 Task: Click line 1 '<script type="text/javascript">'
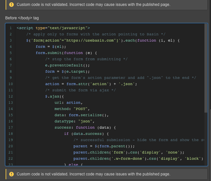53,28
